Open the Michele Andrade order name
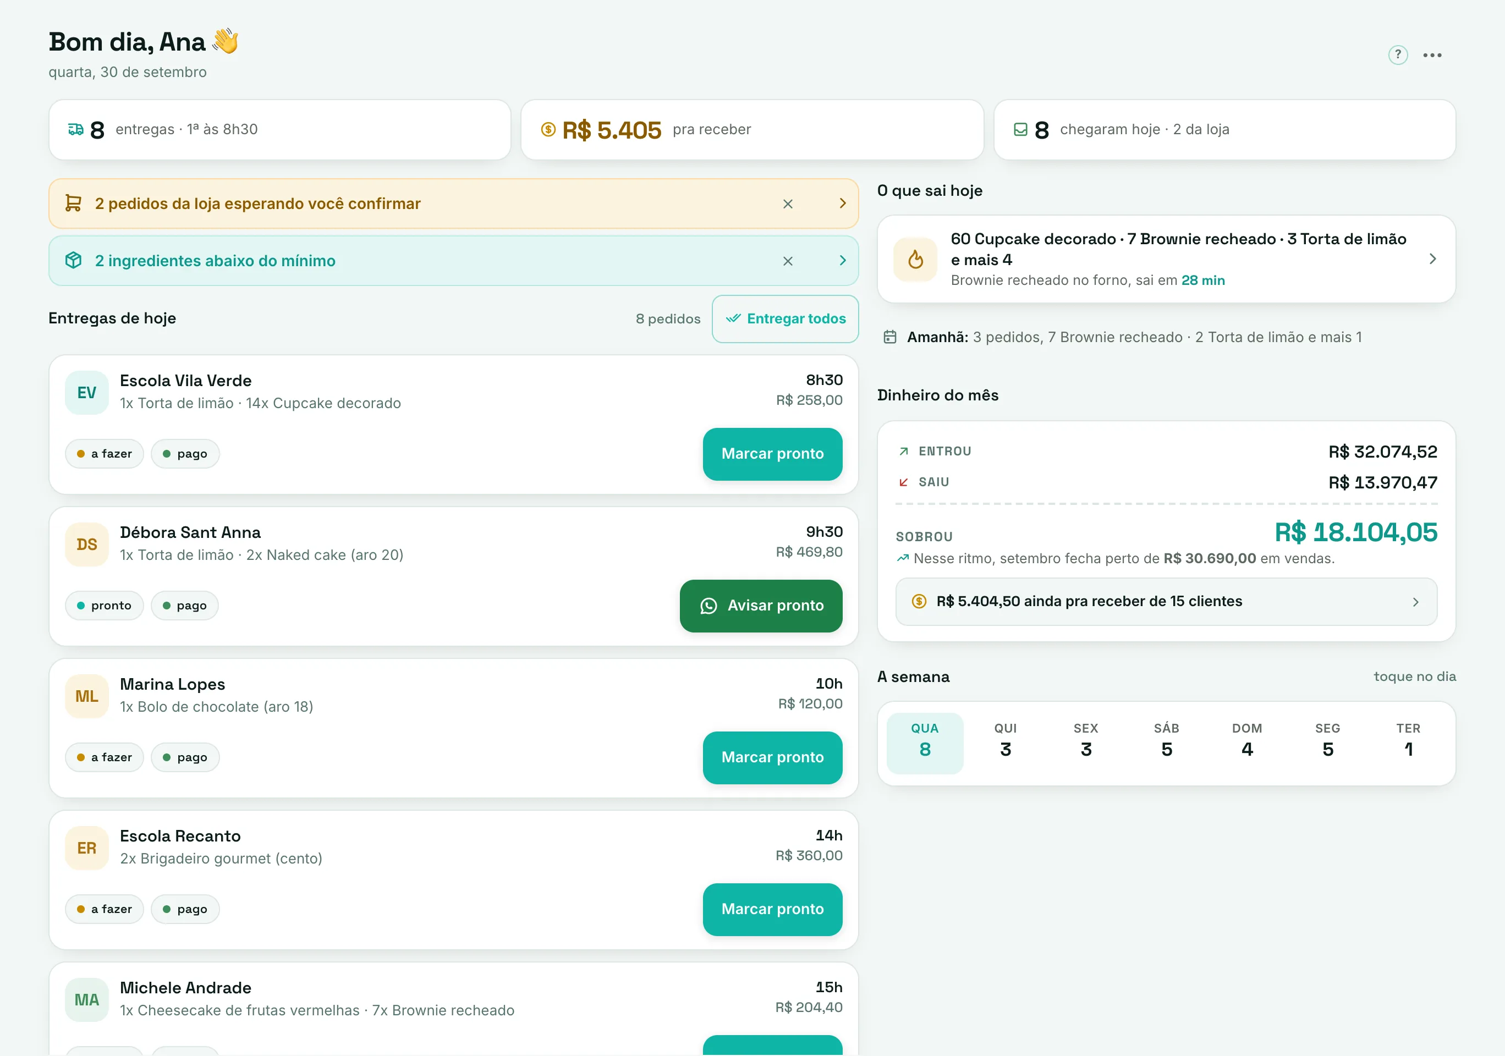1505x1056 pixels. [185, 988]
